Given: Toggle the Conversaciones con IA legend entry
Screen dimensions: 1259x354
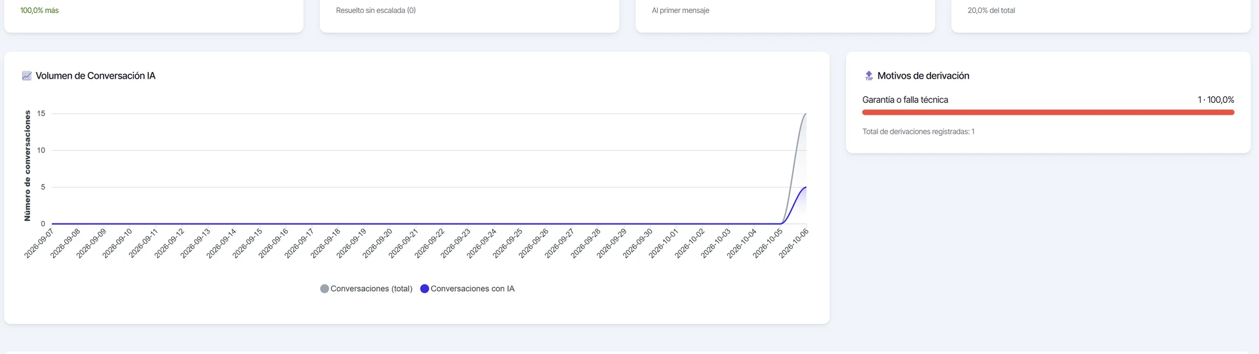Looking at the screenshot, I should coord(468,288).
